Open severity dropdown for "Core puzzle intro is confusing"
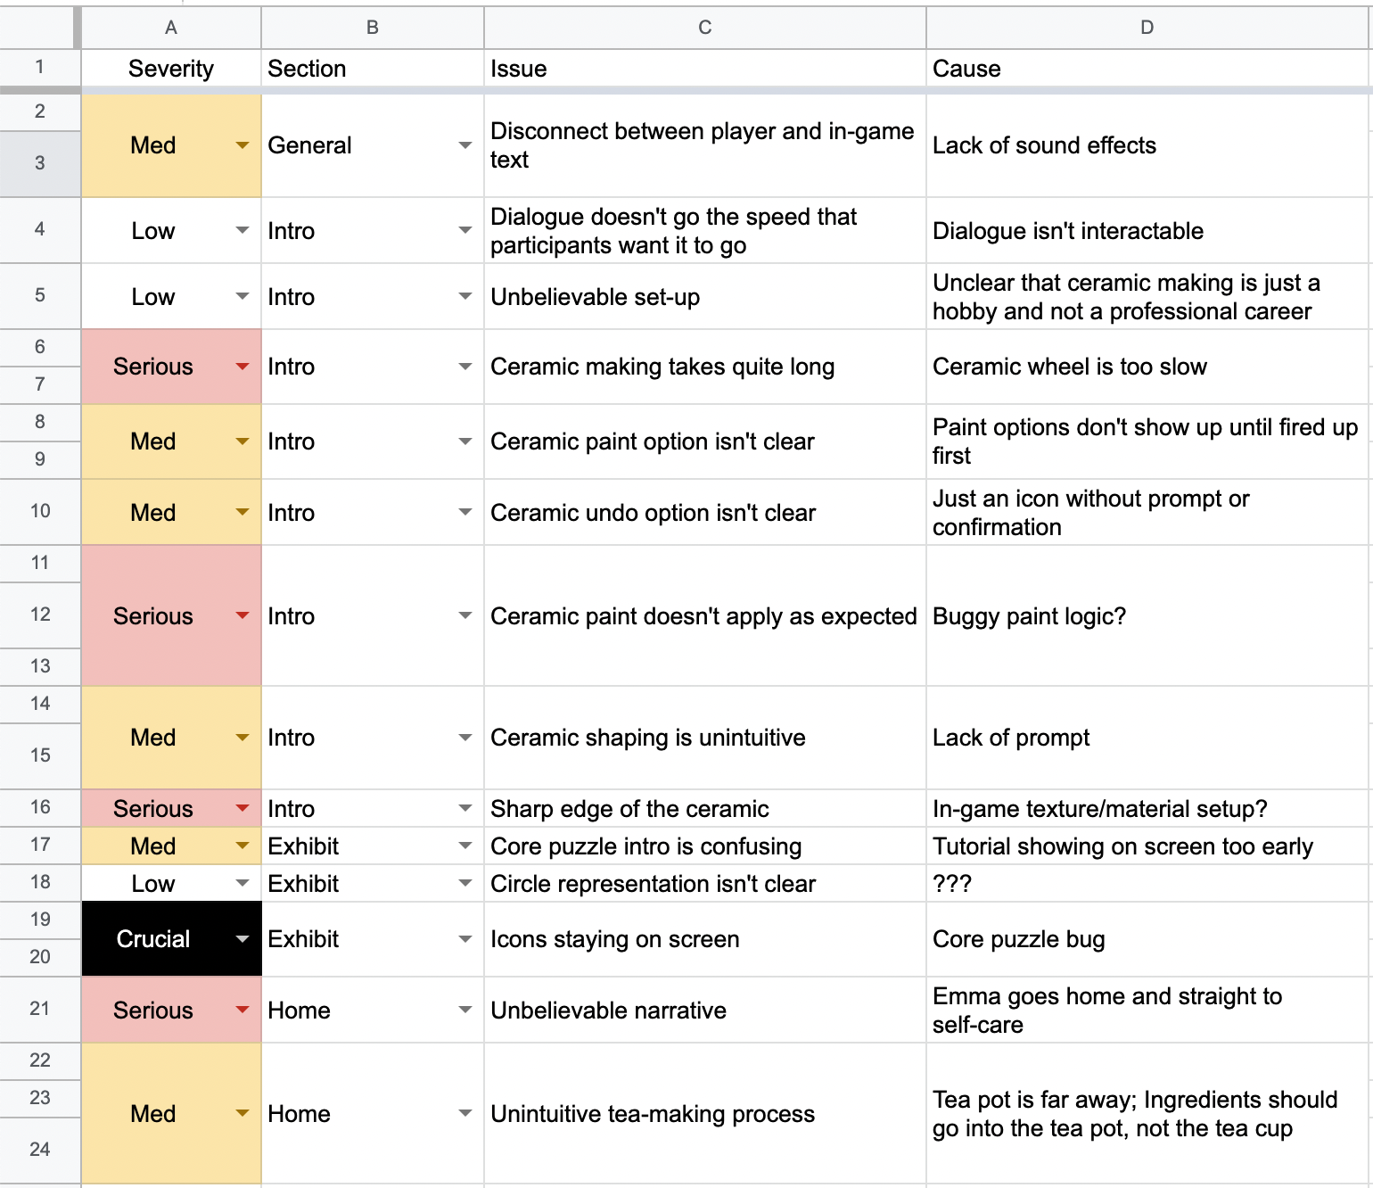 242,846
